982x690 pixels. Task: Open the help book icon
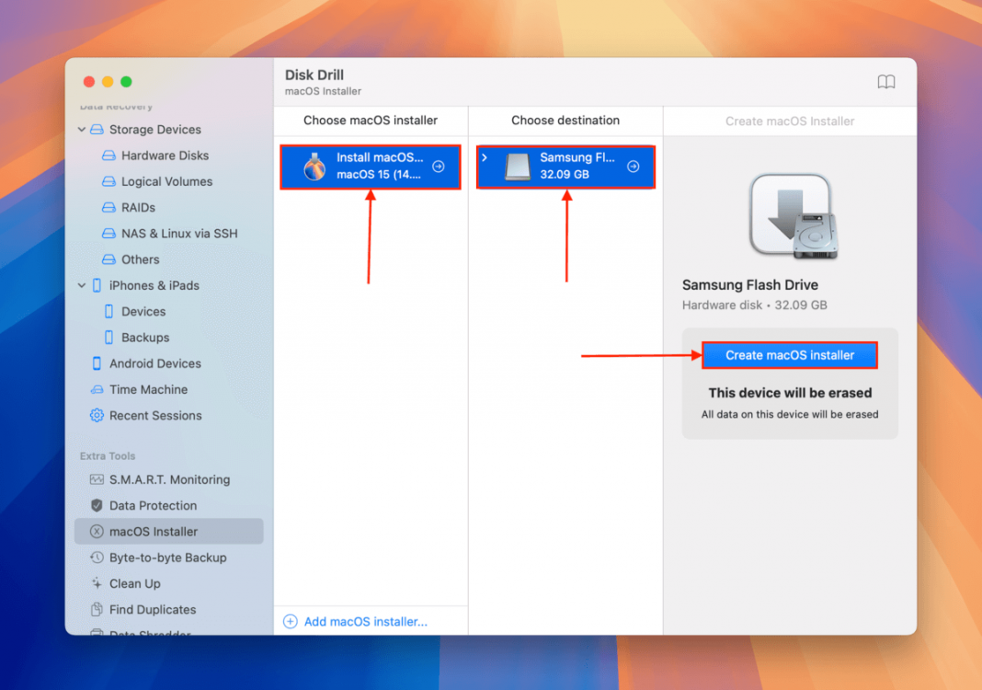[885, 82]
